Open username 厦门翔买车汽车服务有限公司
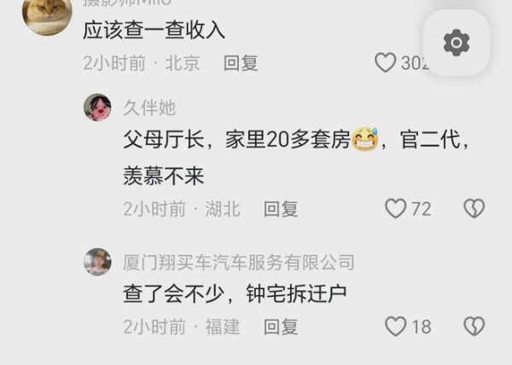The image size is (512, 365). click(x=239, y=263)
